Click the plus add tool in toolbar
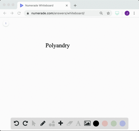The height and width of the screenshot is (131, 139). pyautogui.click(x=61, y=123)
